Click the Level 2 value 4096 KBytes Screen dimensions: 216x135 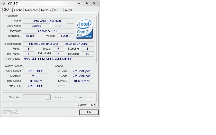82,81
